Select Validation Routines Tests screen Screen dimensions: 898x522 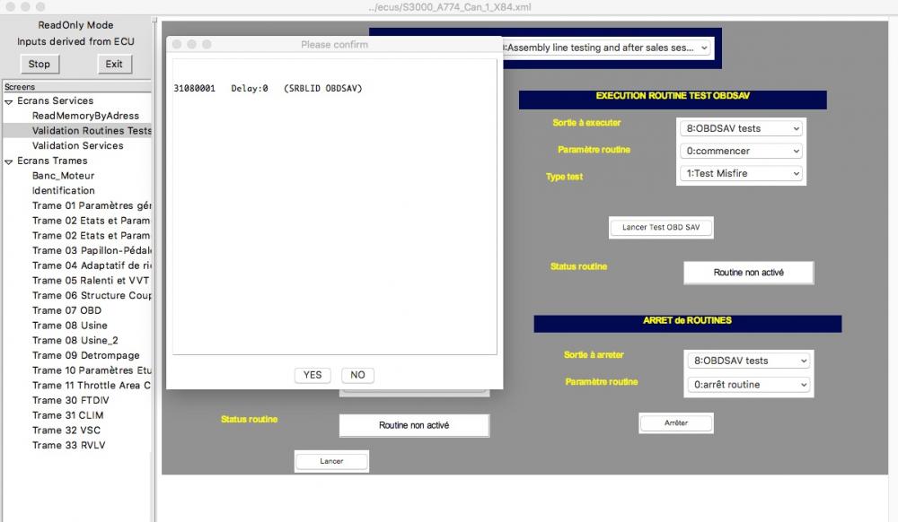[92, 130]
